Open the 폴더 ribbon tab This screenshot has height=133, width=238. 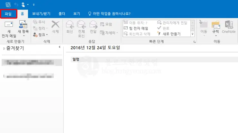click(62, 14)
